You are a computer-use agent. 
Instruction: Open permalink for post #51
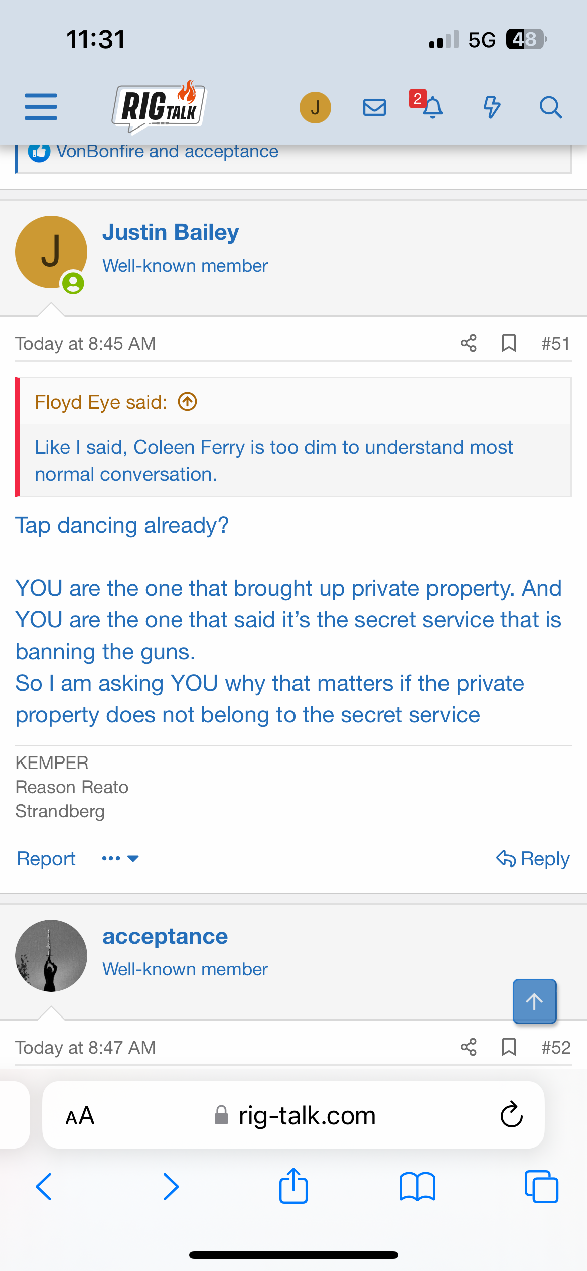[x=555, y=344]
